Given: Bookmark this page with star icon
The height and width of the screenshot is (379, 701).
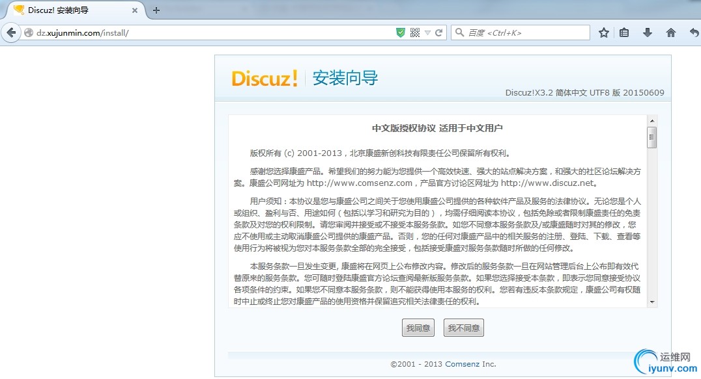Looking at the screenshot, I should point(603,33).
